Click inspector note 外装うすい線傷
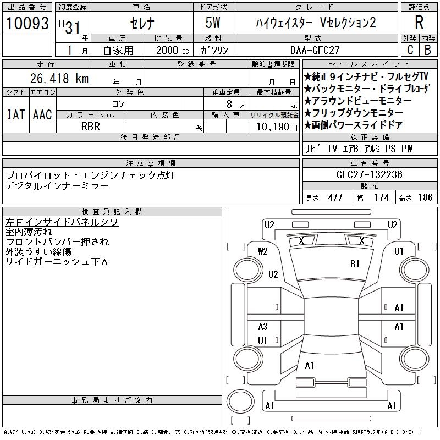Screen dimensions: 440x440 pos(38,252)
